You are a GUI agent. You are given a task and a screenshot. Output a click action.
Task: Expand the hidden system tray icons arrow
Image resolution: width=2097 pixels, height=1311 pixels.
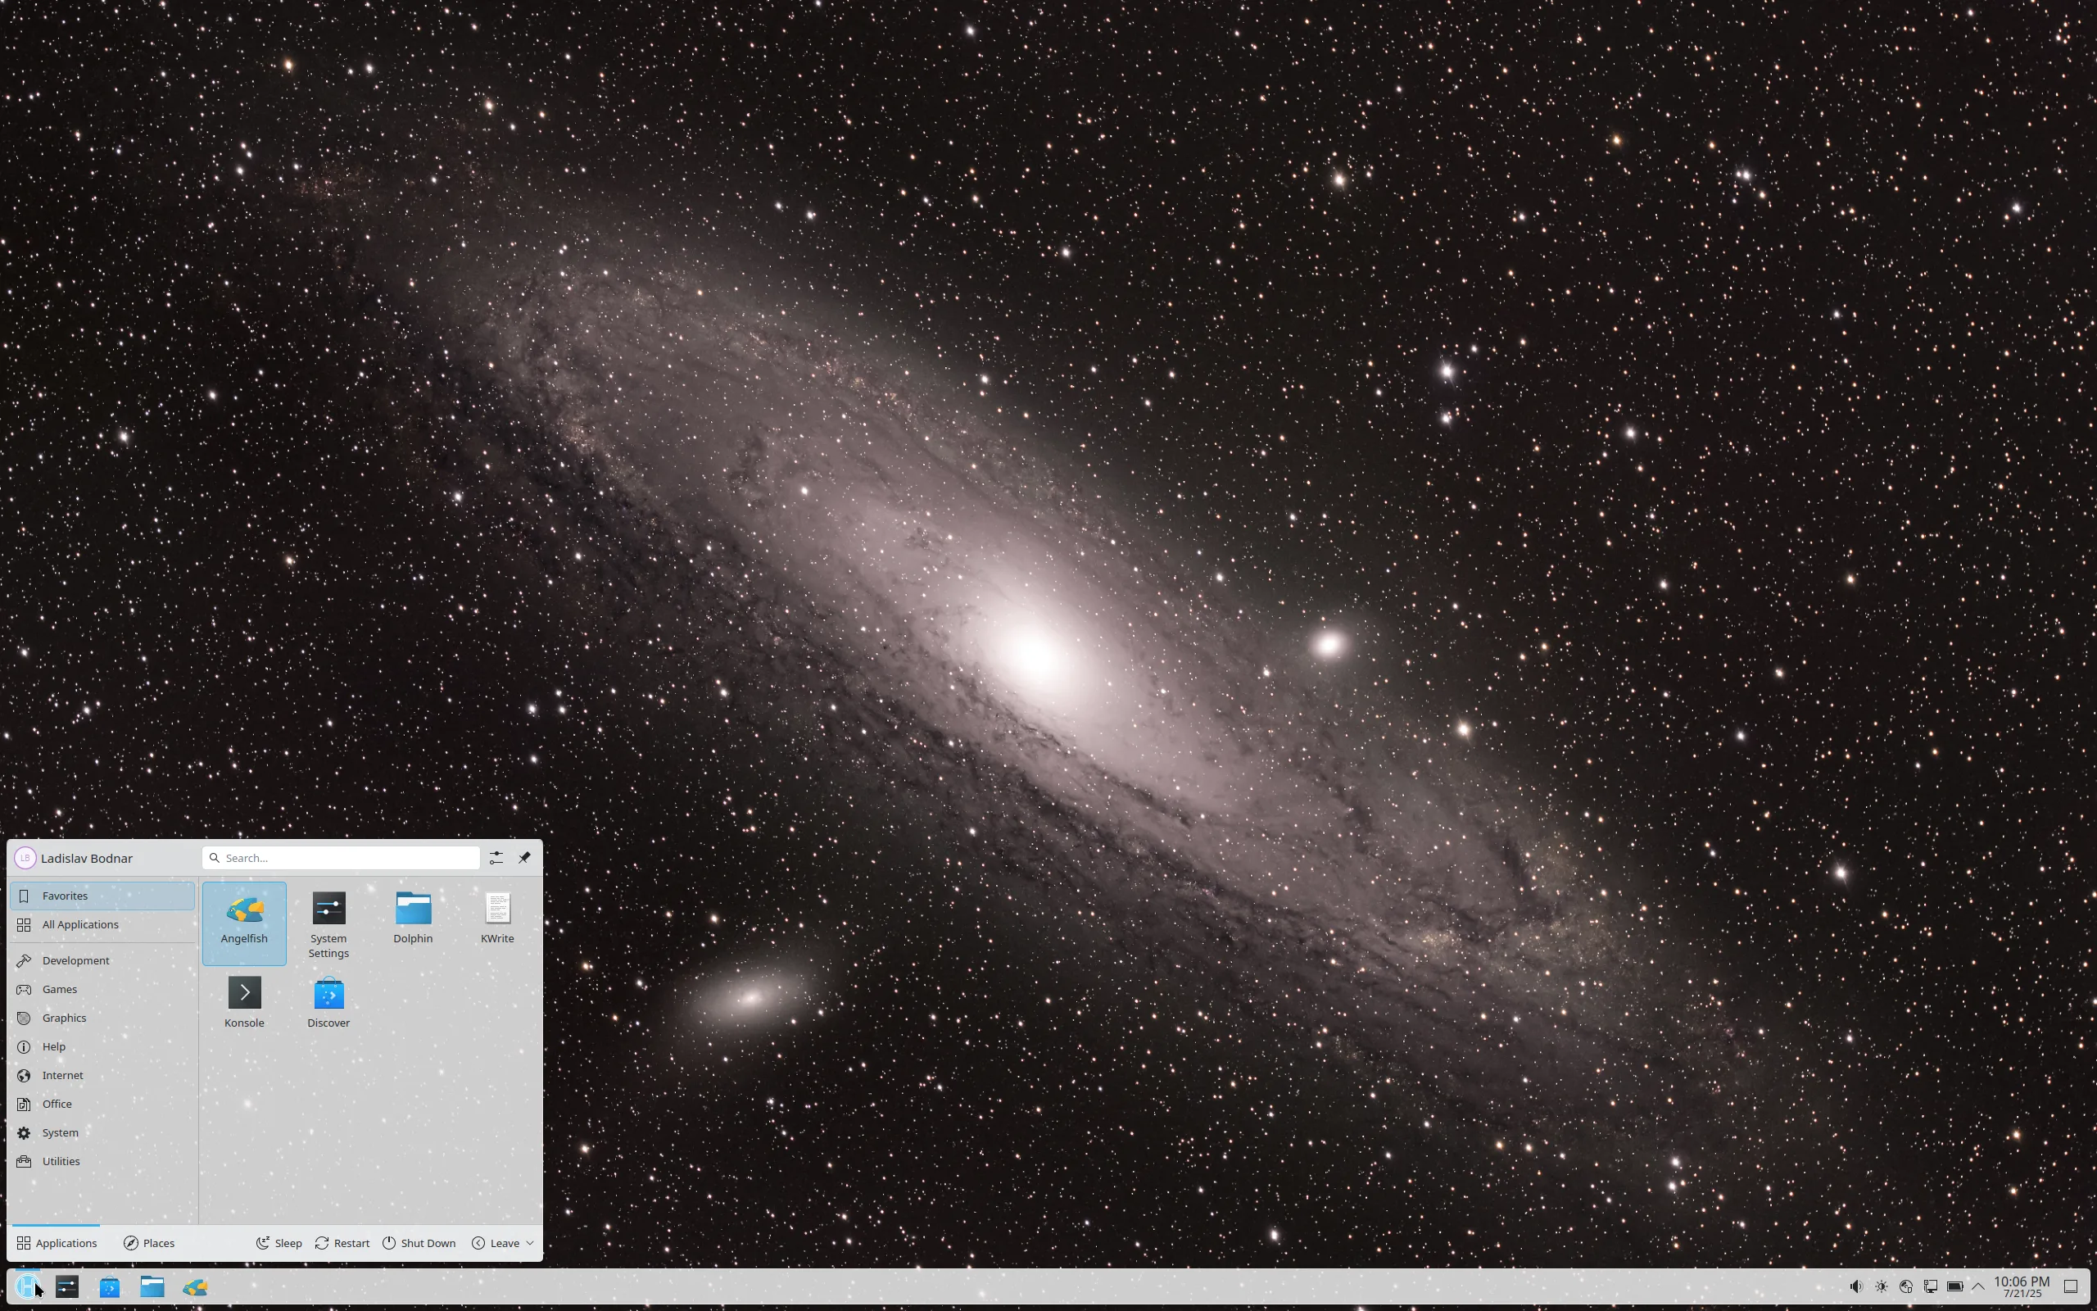(x=1978, y=1286)
